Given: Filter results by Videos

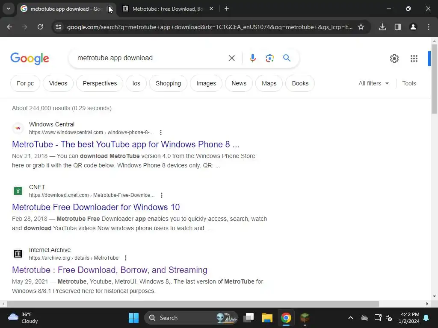Looking at the screenshot, I should point(58,83).
